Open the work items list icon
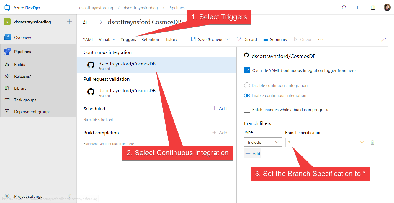The width and height of the screenshot is (394, 203). pyautogui.click(x=359, y=8)
